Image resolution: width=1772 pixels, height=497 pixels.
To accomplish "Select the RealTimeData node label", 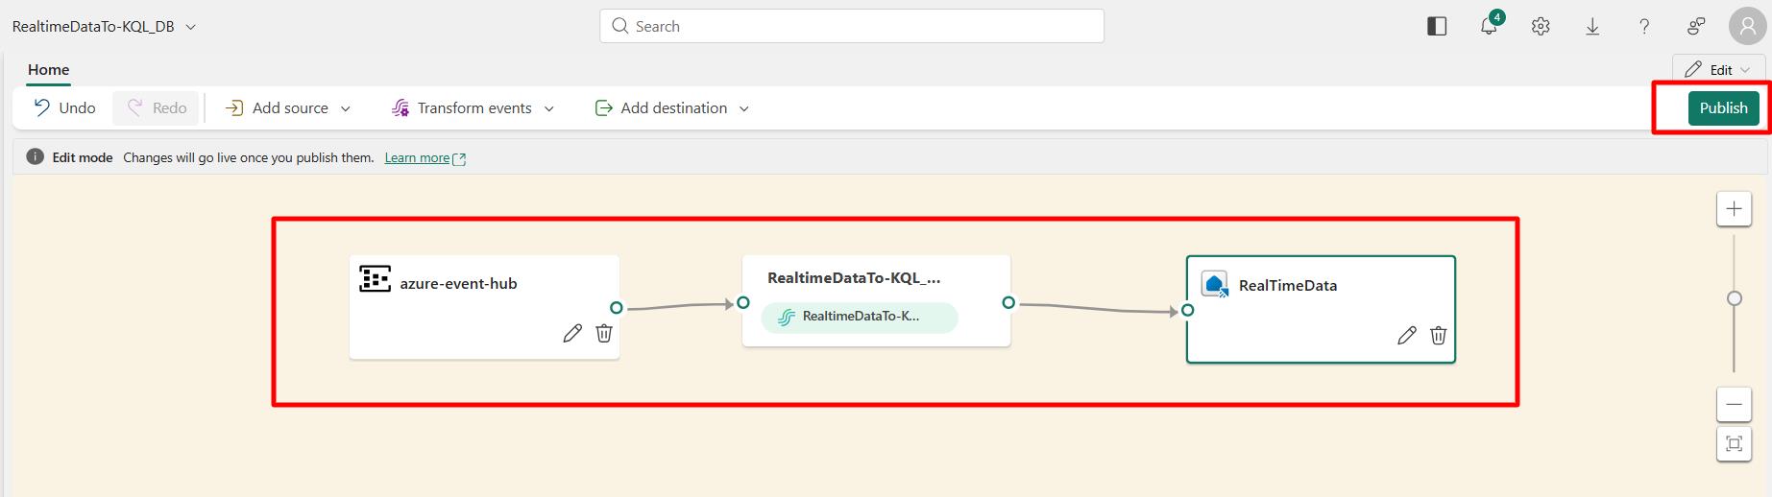I will 1288,285.
